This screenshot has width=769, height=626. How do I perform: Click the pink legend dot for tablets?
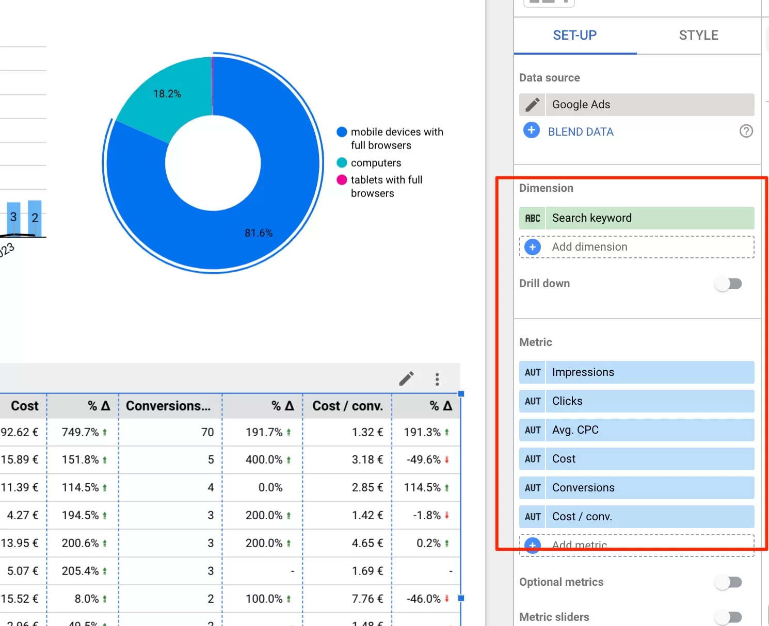342,180
